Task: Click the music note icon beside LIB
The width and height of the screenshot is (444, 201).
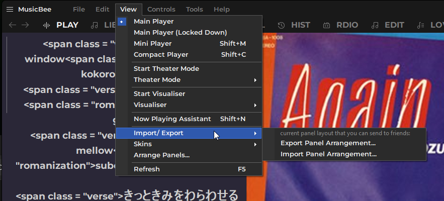Action: click(x=95, y=25)
